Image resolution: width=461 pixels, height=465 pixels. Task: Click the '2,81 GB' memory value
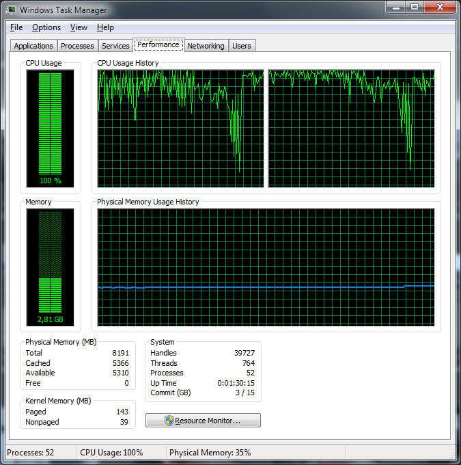click(51, 319)
